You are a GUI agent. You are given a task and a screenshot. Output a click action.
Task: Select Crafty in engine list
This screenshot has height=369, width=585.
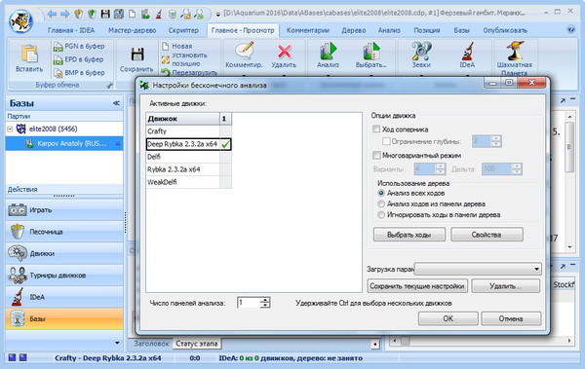183,131
